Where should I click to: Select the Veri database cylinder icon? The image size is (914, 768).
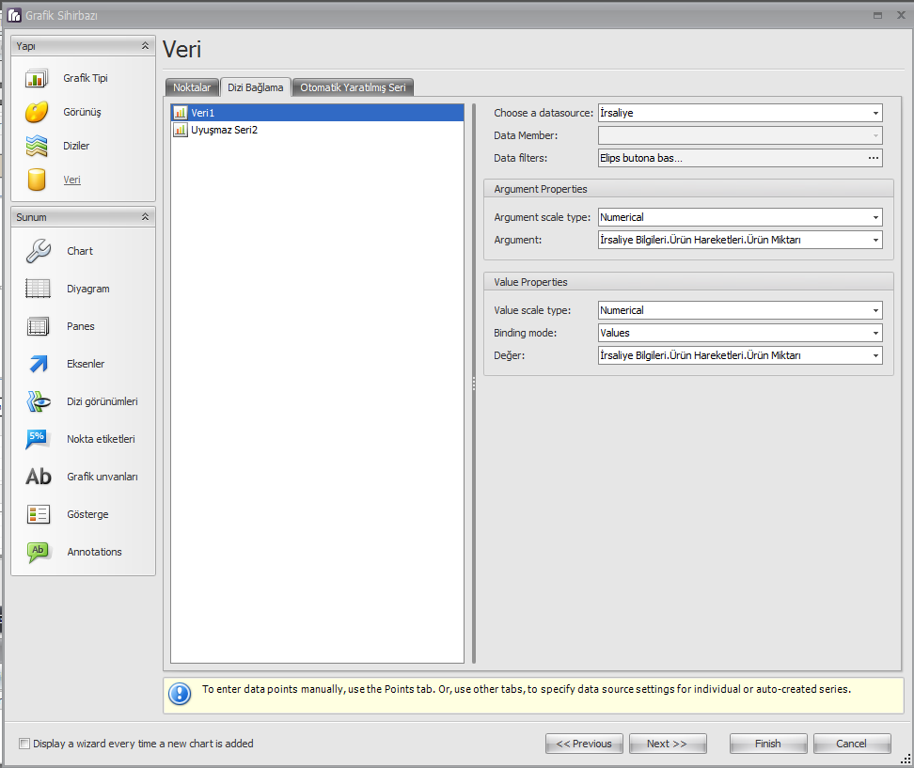[36, 180]
